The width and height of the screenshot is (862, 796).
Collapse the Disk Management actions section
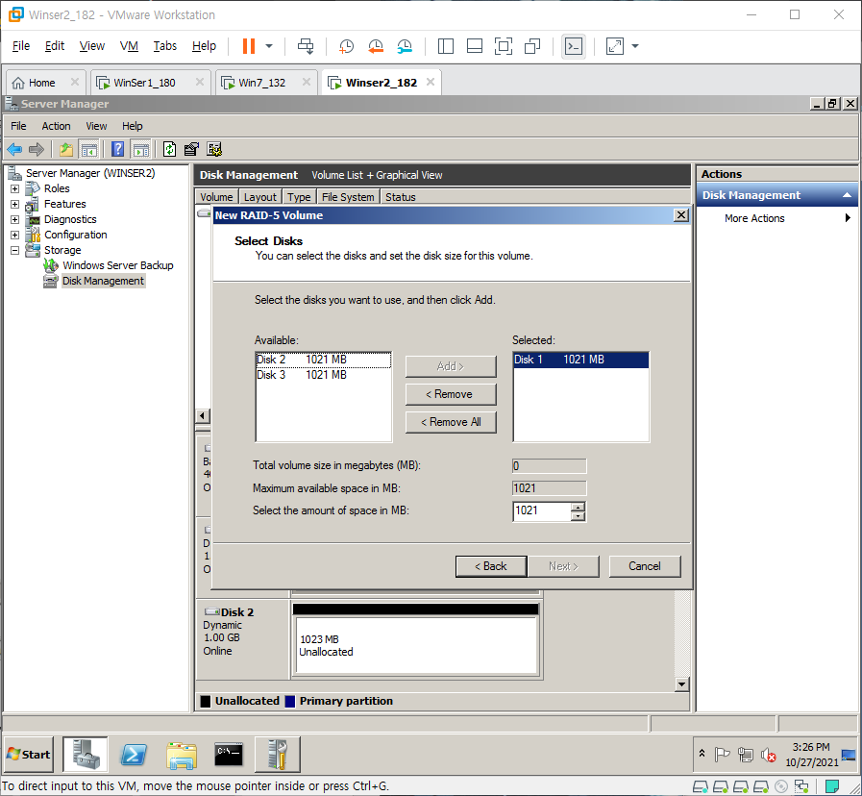[847, 195]
